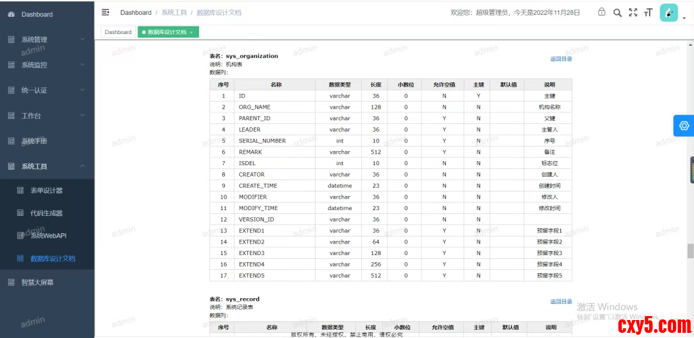Click the teal user avatar icon
This screenshot has width=694, height=338.
pyautogui.click(x=668, y=13)
